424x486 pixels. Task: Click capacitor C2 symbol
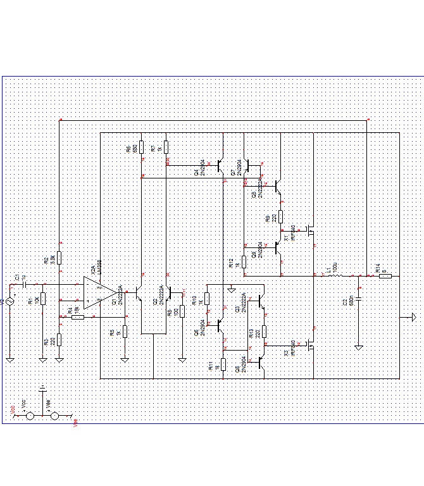(x=359, y=299)
